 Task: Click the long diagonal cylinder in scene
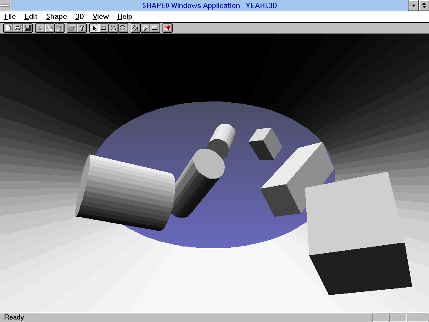[x=198, y=183]
